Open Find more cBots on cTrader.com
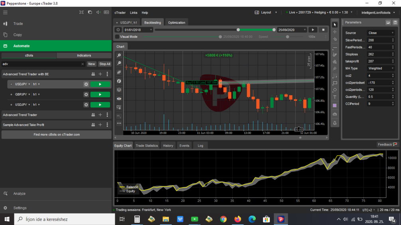 [57, 135]
